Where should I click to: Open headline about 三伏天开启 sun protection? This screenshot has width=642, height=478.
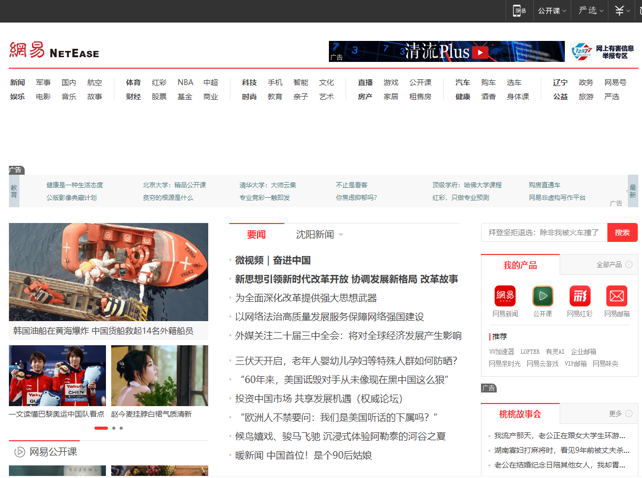tap(347, 361)
